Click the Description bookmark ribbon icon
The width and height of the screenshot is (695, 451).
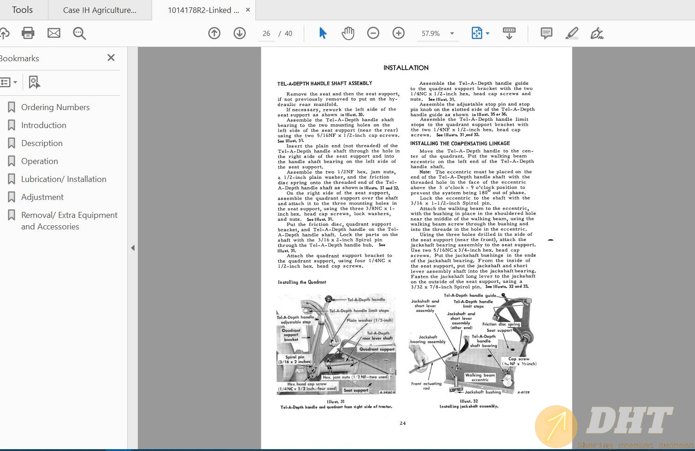coord(12,143)
